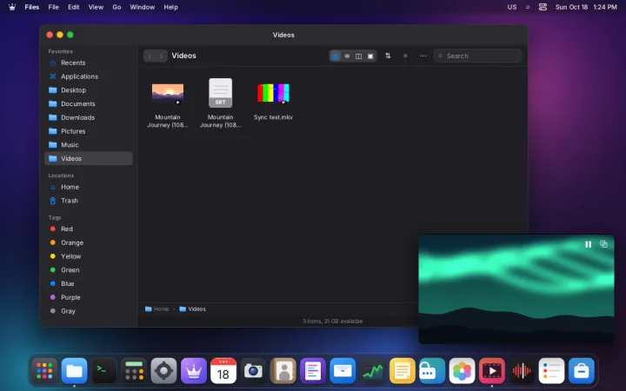Open the Downloads folder in sidebar
The height and width of the screenshot is (391, 626).
(88, 117)
